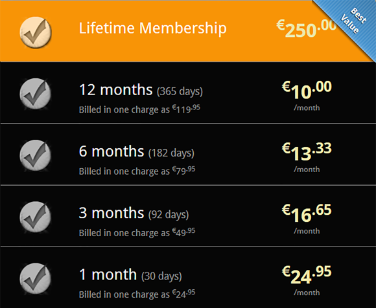Click billing note showing €119.95 charge
The height and width of the screenshot is (308, 376).
click(x=139, y=109)
